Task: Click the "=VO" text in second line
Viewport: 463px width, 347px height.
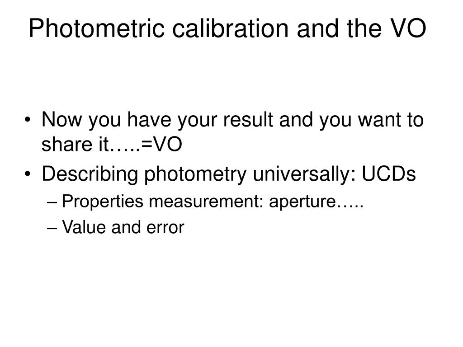Action: click(161, 144)
